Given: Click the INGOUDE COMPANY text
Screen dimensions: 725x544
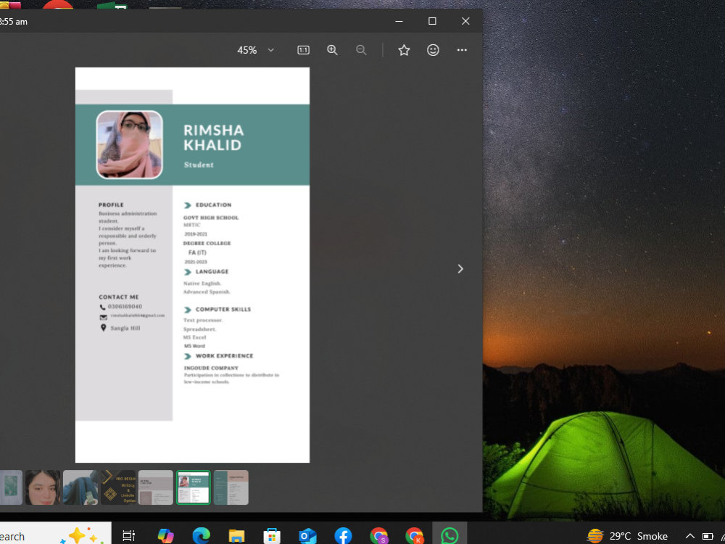Looking at the screenshot, I should [x=211, y=368].
